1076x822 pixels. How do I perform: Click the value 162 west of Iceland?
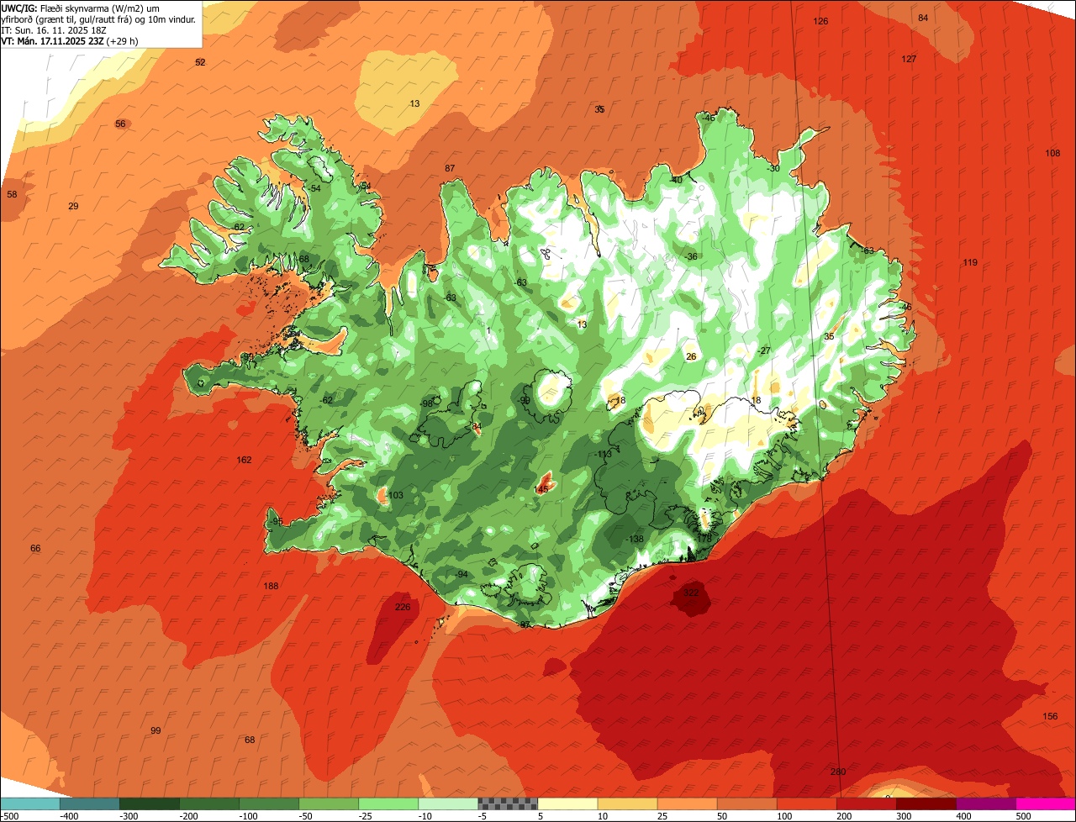tap(244, 460)
